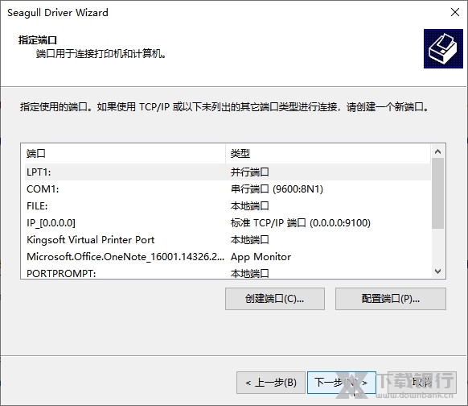468x406 pixels.
Task: Select Kingsoft Virtual Printer Port row
Action: (228, 240)
